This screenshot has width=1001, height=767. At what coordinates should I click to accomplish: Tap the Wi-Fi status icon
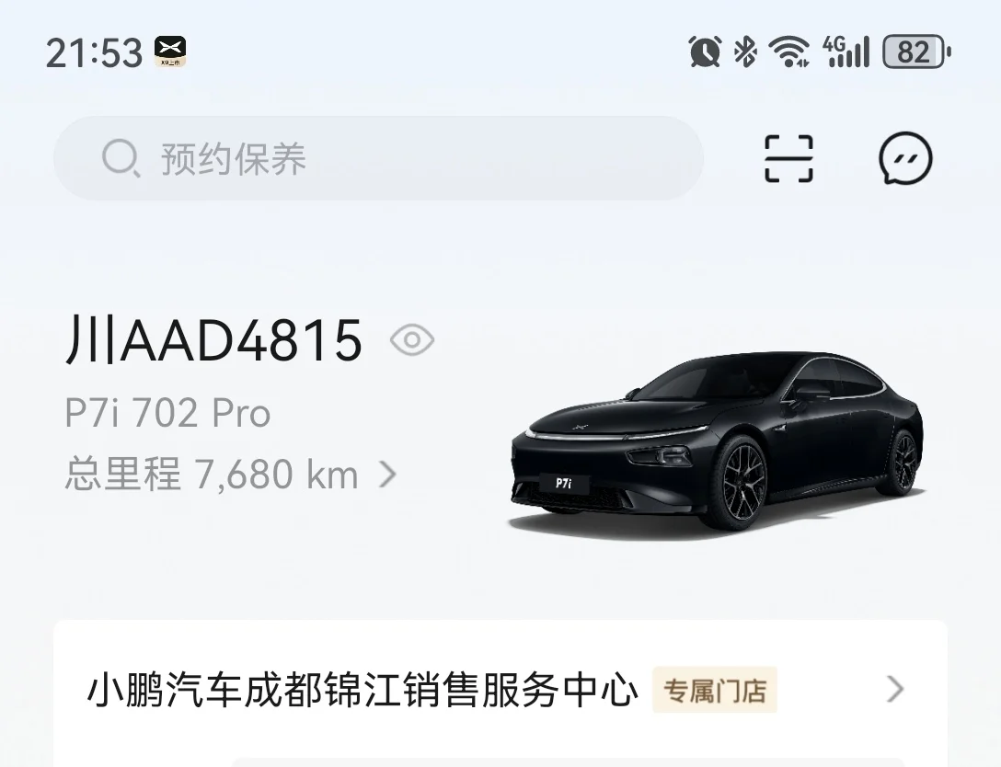pos(789,52)
